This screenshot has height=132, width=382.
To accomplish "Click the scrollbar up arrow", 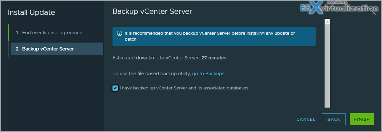I will (x=327, y=22).
